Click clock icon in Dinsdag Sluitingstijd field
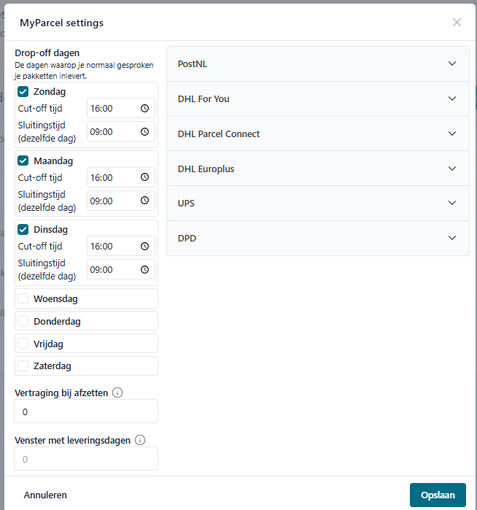477x510 pixels. click(144, 269)
